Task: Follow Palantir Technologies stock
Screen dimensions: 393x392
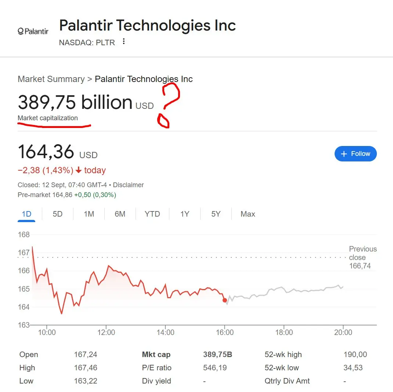Action: [x=356, y=154]
